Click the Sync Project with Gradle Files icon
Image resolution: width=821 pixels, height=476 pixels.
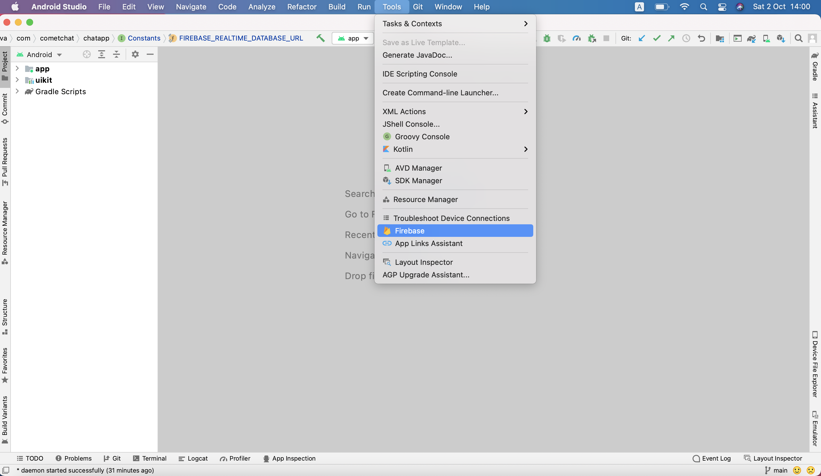point(751,39)
